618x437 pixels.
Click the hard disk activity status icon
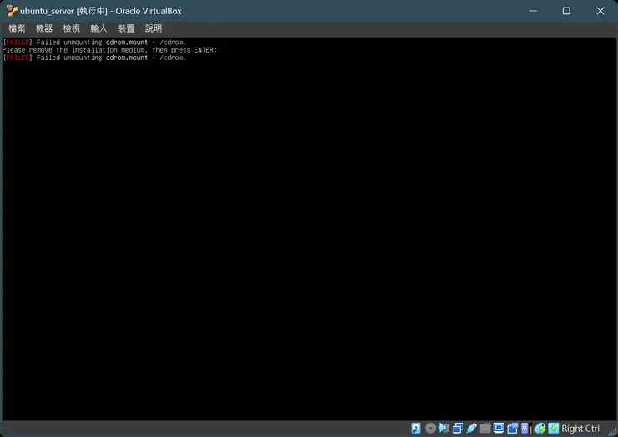[416, 429]
